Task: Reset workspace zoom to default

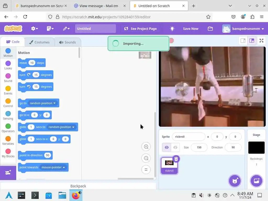Action: (x=146, y=170)
